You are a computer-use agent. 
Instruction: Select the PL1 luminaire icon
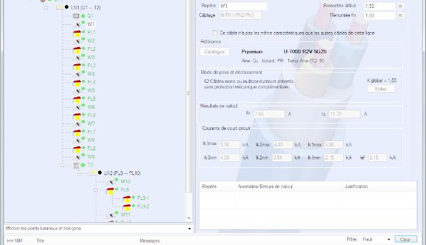(77, 33)
